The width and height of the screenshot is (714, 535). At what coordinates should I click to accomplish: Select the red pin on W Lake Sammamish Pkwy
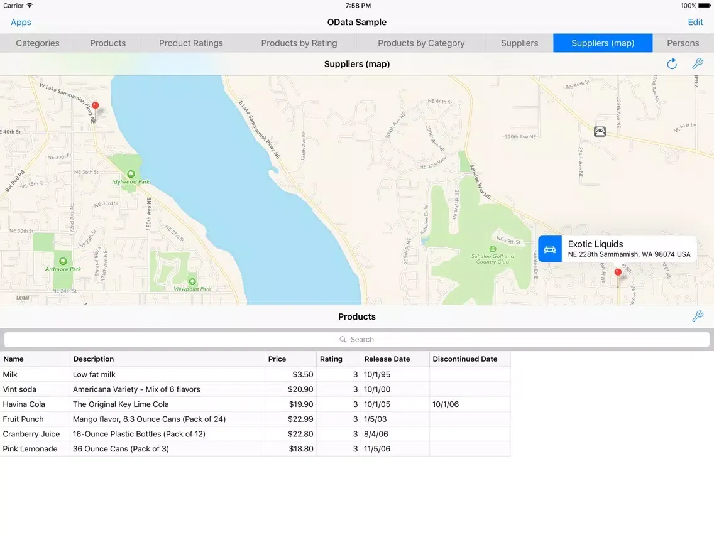(95, 105)
